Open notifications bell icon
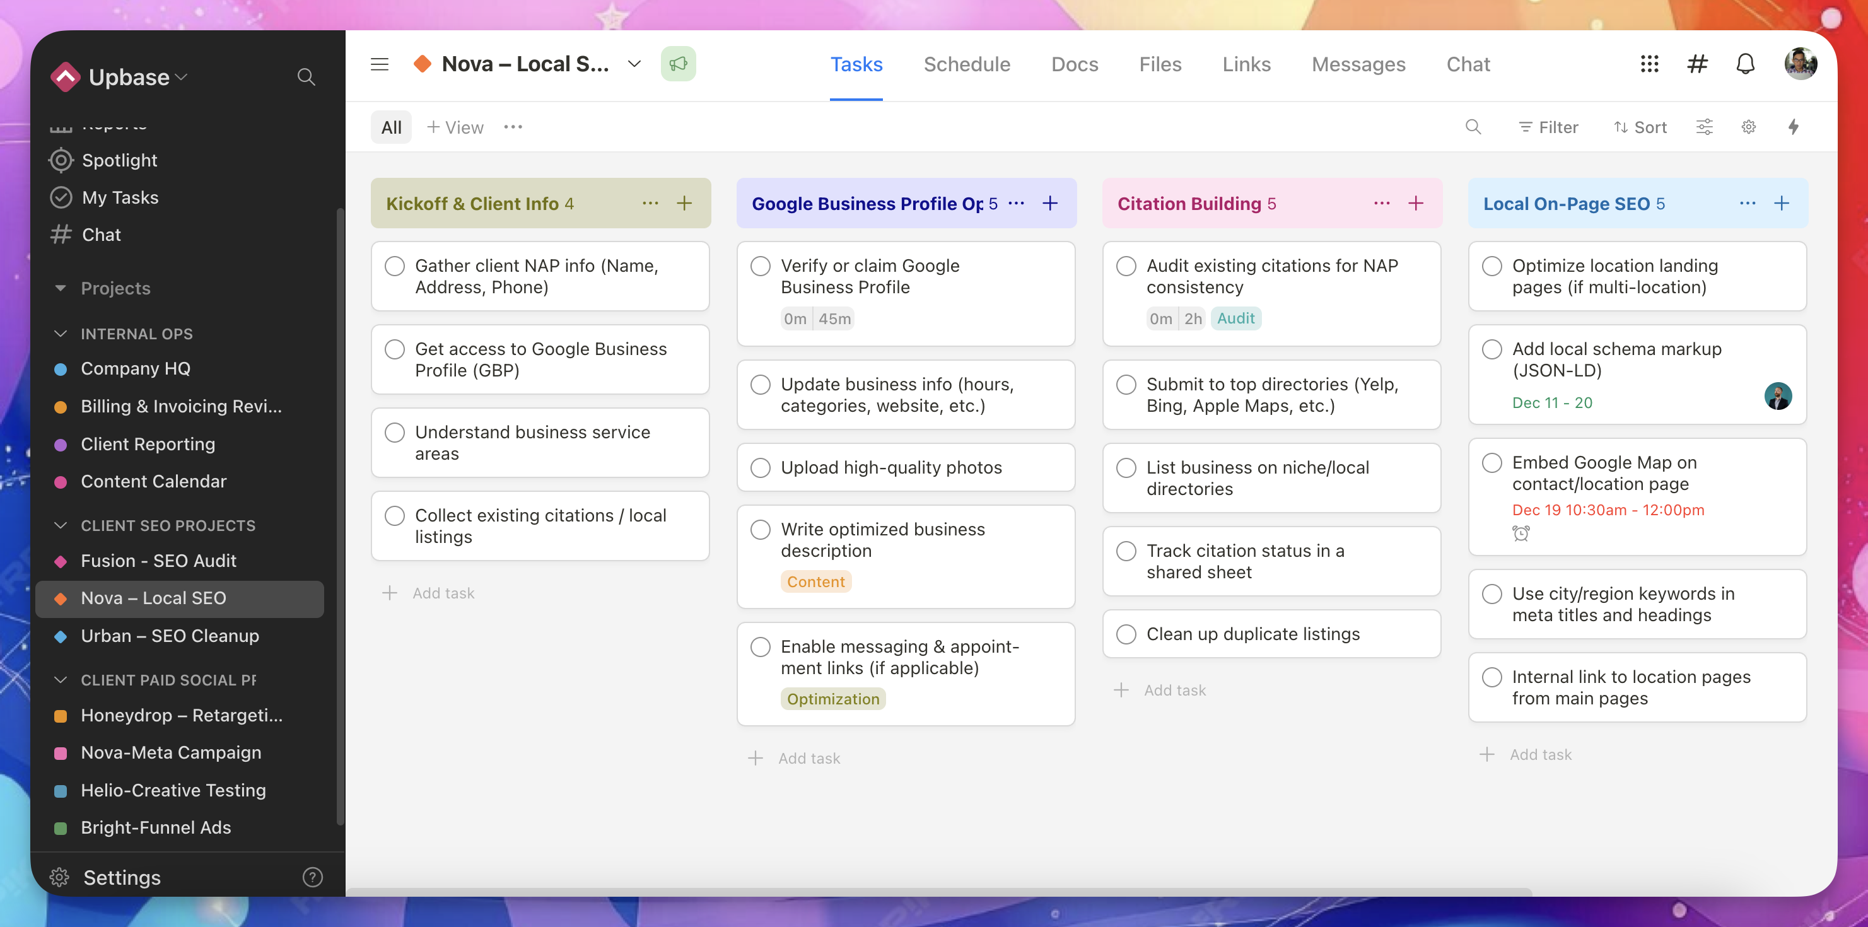 point(1745,64)
